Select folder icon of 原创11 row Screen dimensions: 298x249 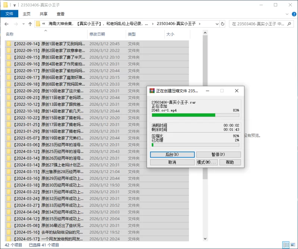pyautogui.click(x=9, y=98)
